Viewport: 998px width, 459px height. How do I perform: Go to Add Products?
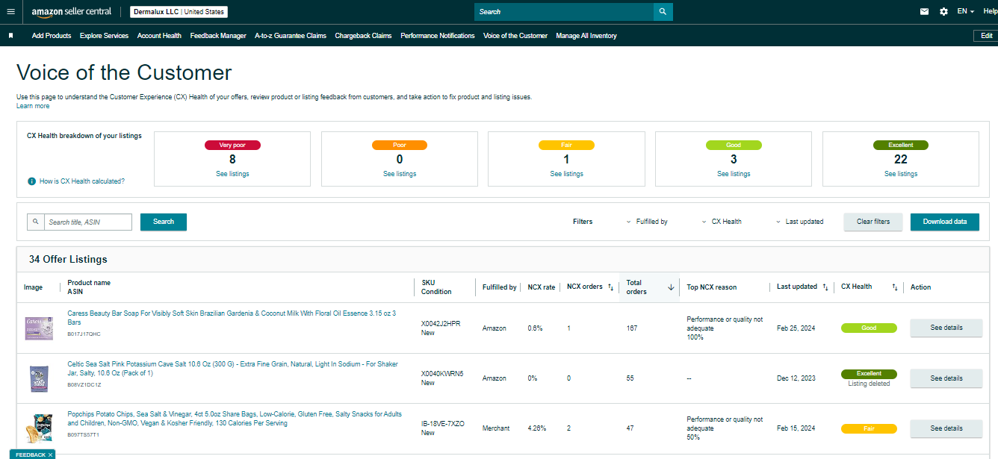pyautogui.click(x=52, y=36)
